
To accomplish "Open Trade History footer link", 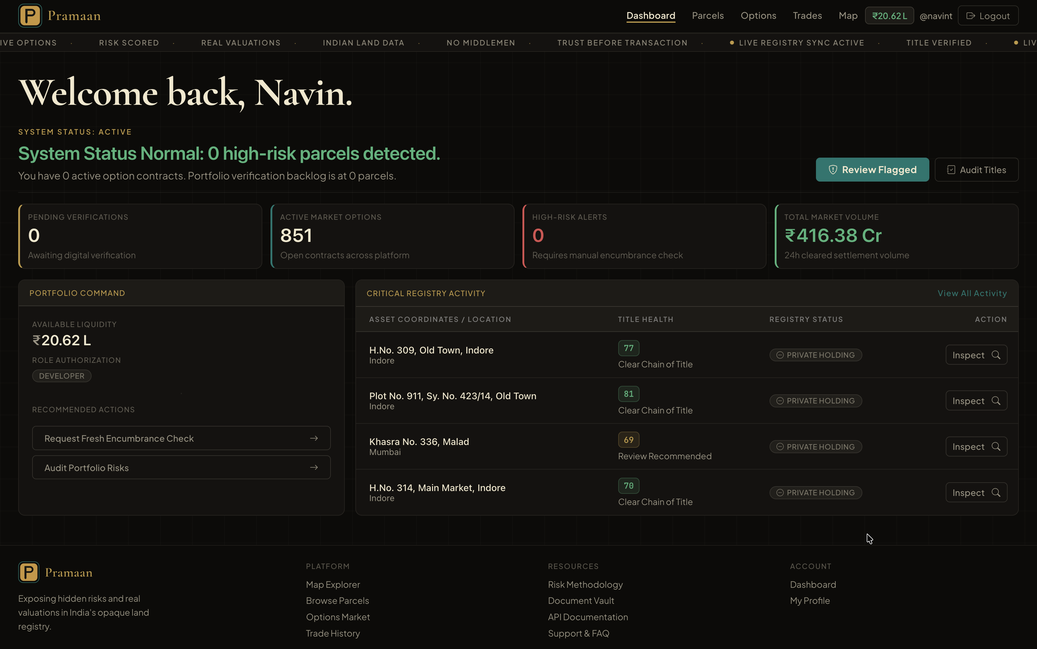I will point(333,633).
